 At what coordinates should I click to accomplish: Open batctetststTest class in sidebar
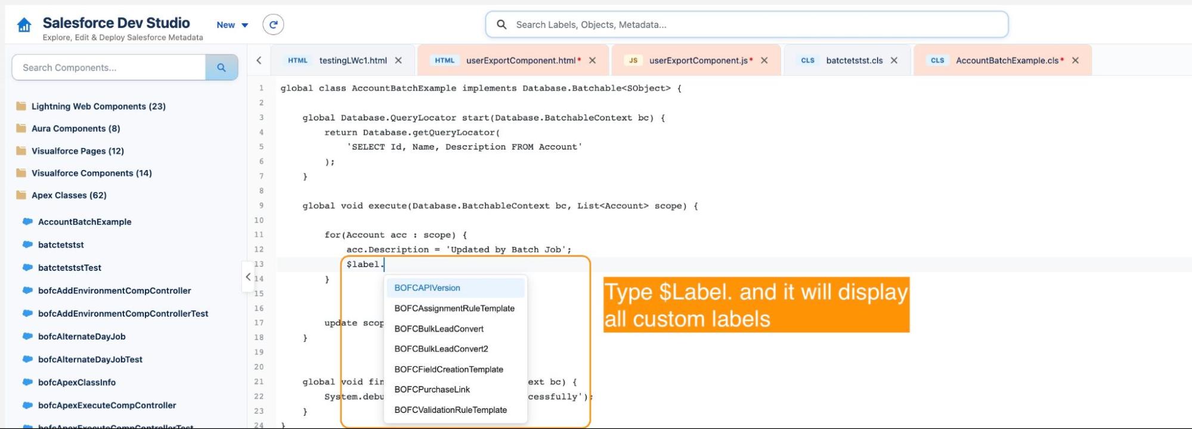pyautogui.click(x=70, y=268)
